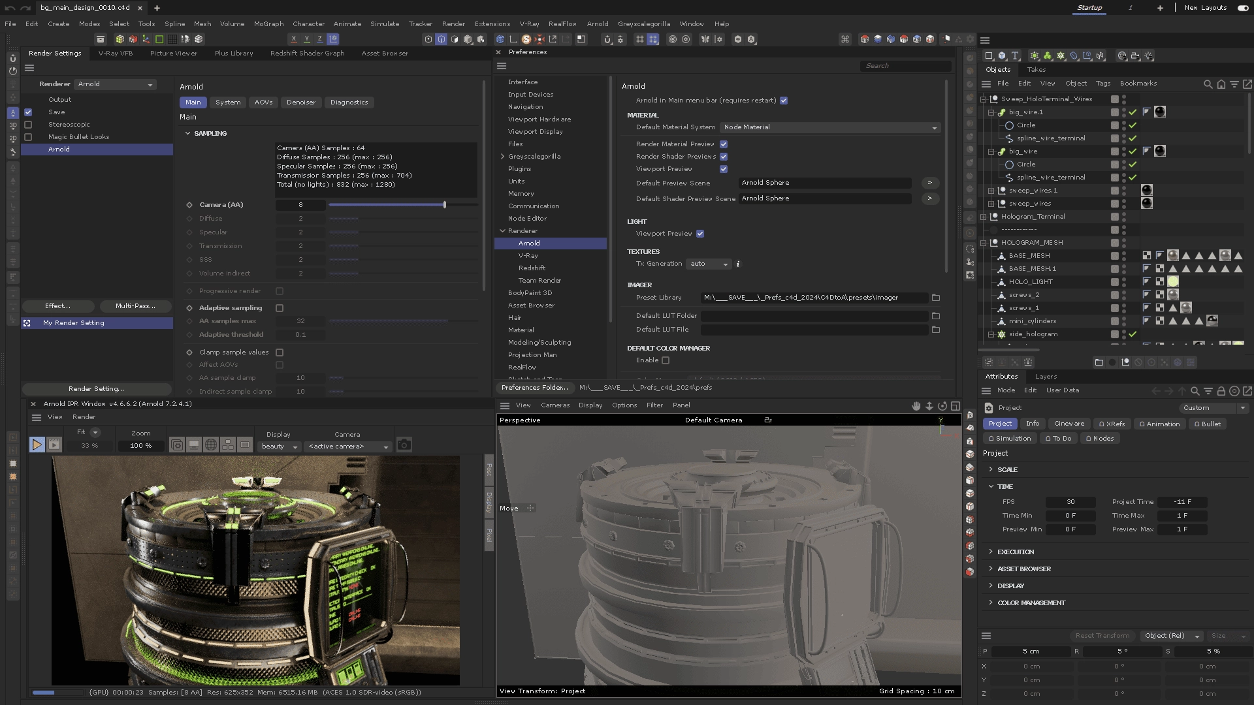
Task: Switch to Redshift Shader Graph tab
Action: coord(307,54)
